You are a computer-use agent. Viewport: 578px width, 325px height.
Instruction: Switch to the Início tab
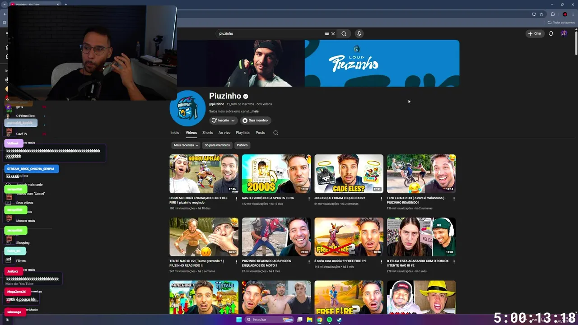click(x=175, y=133)
